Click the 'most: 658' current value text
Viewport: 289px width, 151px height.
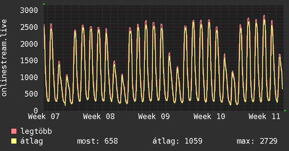click(x=97, y=141)
